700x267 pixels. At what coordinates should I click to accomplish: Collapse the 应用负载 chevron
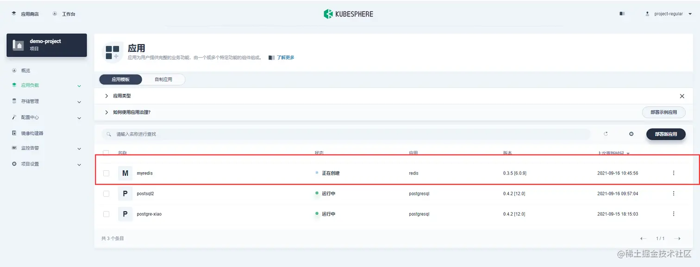[79, 86]
